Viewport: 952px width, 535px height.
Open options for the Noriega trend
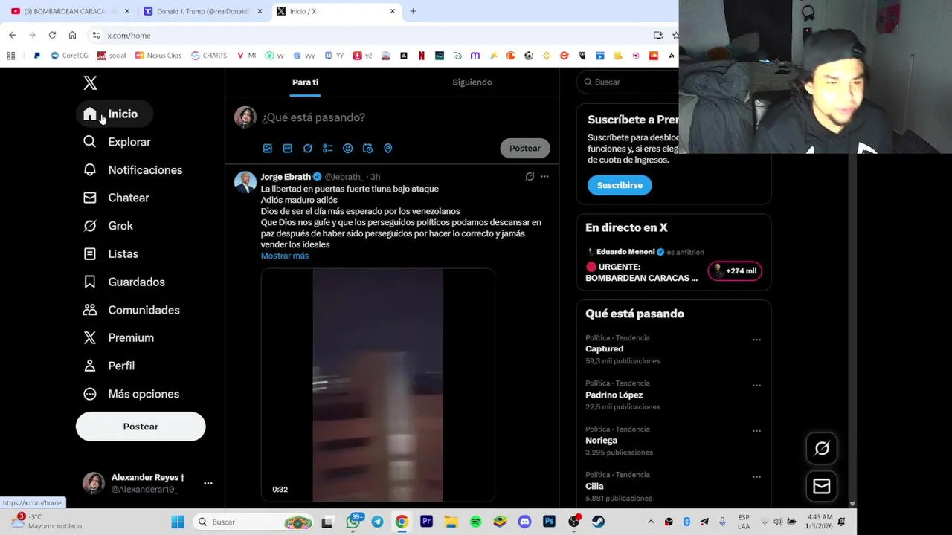(756, 431)
